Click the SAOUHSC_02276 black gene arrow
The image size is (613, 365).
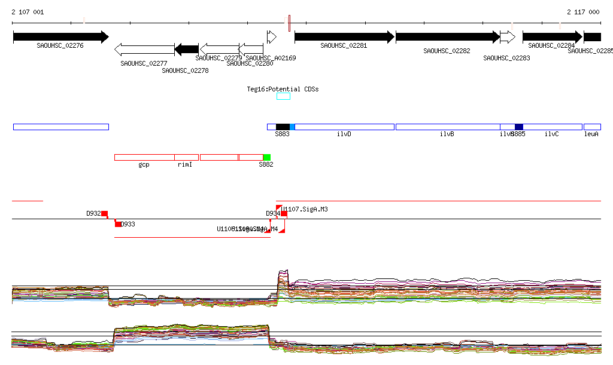[60, 37]
